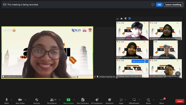Click Arifatun Nazilah name label

(x=107, y=77)
